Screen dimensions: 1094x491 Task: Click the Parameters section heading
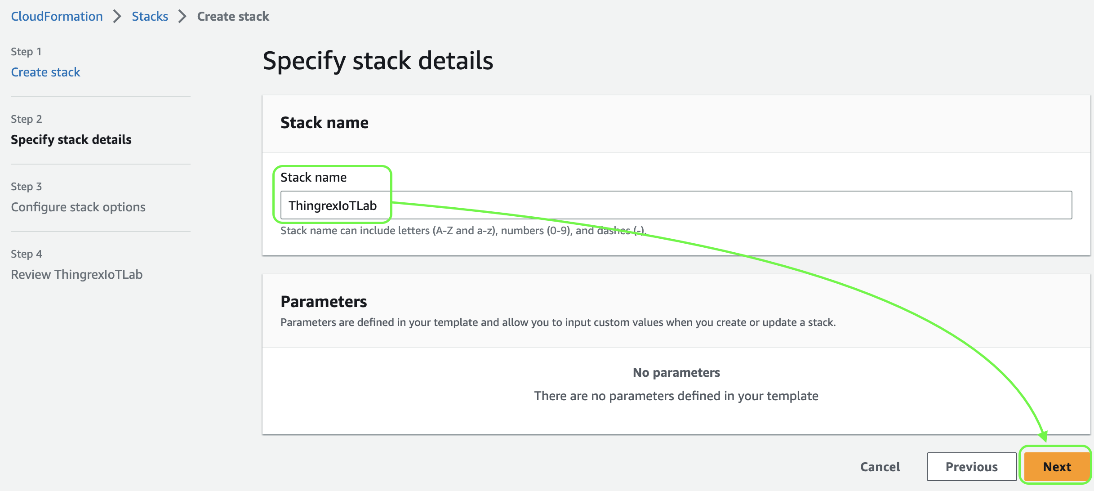point(324,301)
